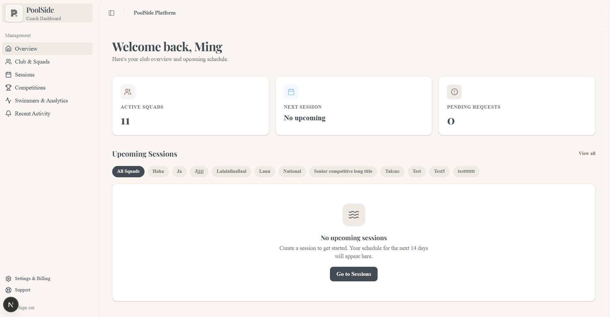Image resolution: width=610 pixels, height=317 pixels.
Task: Click Sign out link
Action: pos(27,308)
